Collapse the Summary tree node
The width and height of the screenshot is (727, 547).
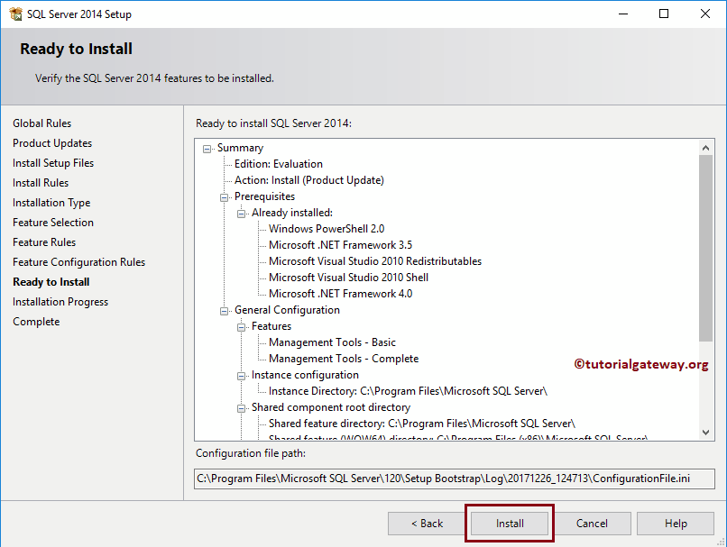207,149
